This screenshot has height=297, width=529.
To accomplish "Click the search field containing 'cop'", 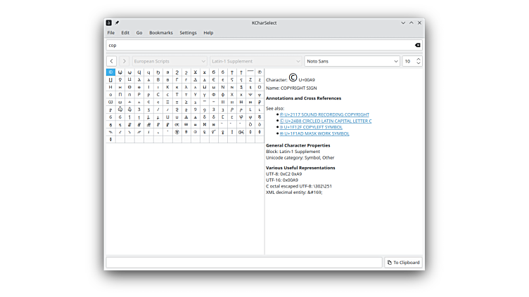I will pos(257,45).
